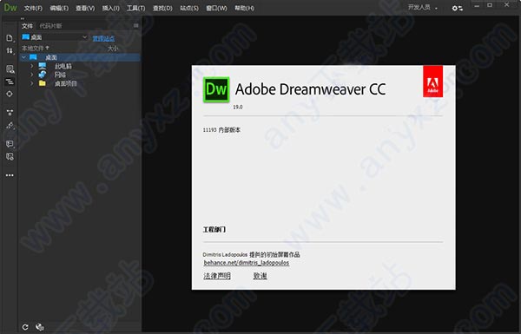Click the Open Documents icon in left toolbar

[x=10, y=38]
